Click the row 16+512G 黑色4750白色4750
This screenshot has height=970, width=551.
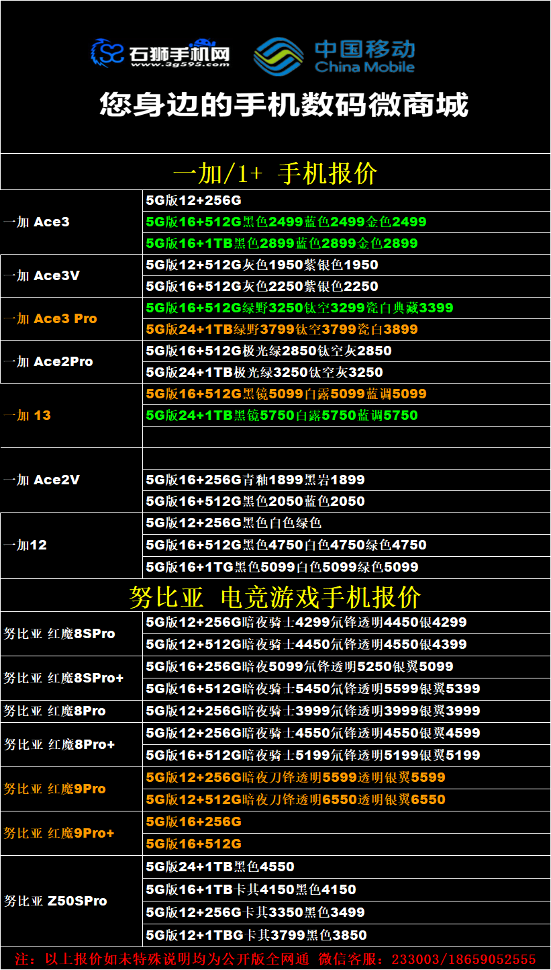point(346,545)
